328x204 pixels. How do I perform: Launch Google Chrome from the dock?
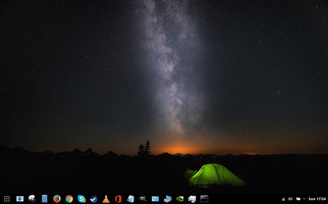[x=69, y=199]
